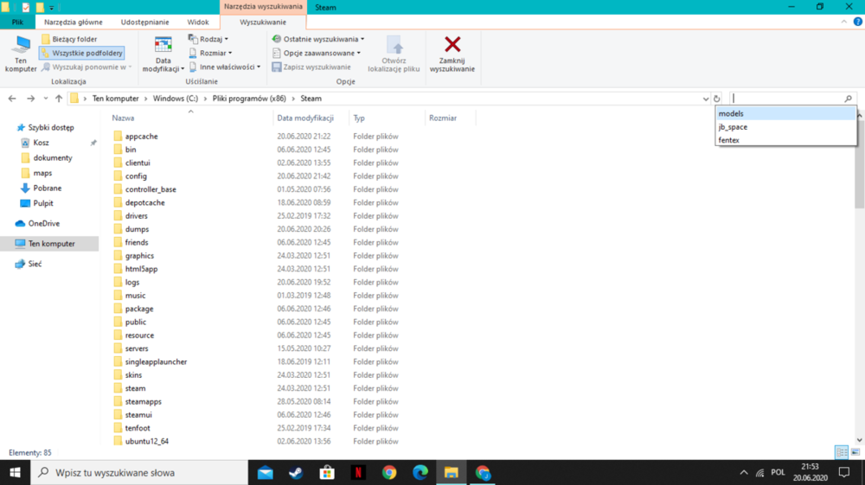The image size is (865, 485).
Task: Open the Plik menu tab
Action: pos(17,22)
